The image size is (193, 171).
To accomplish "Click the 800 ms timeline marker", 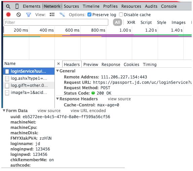I will click(x=98, y=30).
